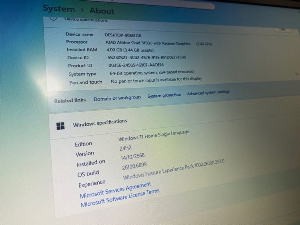Click the Windows logo beside Windows specifications
This screenshot has width=300, height=225.
click(60, 126)
